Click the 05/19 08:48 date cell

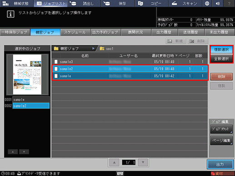pos(164,69)
